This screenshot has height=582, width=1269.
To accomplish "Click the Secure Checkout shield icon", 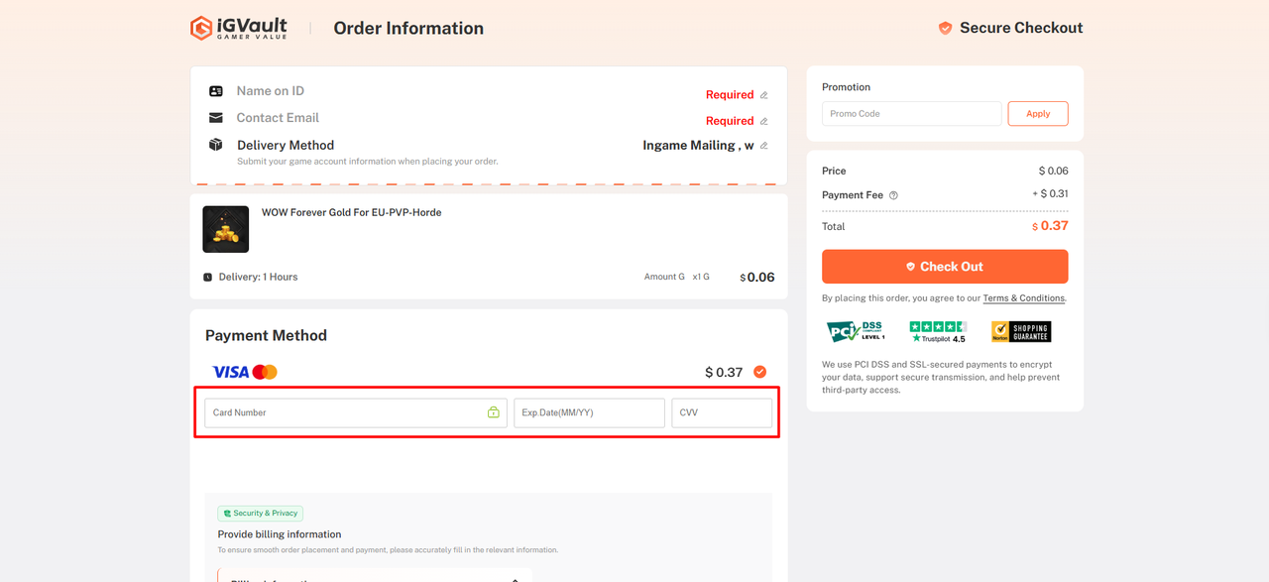I will coord(945,28).
